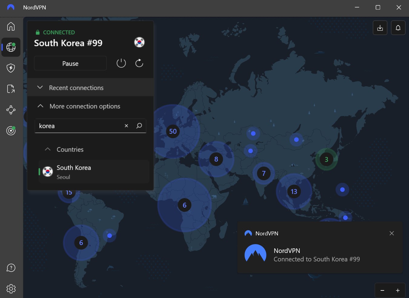The width and height of the screenshot is (409, 298).
Task: Select the VPN globe icon in sidebar
Action: [x=11, y=47]
